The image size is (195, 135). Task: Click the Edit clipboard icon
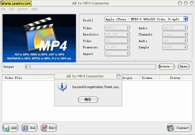pos(45,128)
